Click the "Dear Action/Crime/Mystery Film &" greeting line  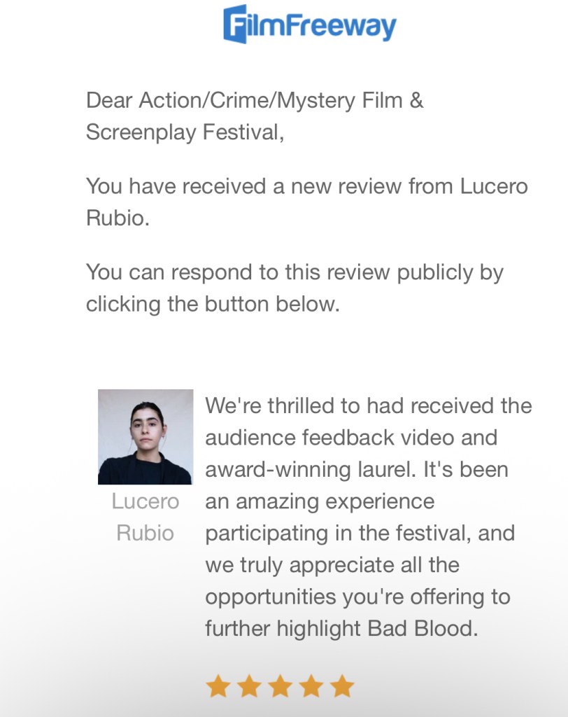coord(255,101)
